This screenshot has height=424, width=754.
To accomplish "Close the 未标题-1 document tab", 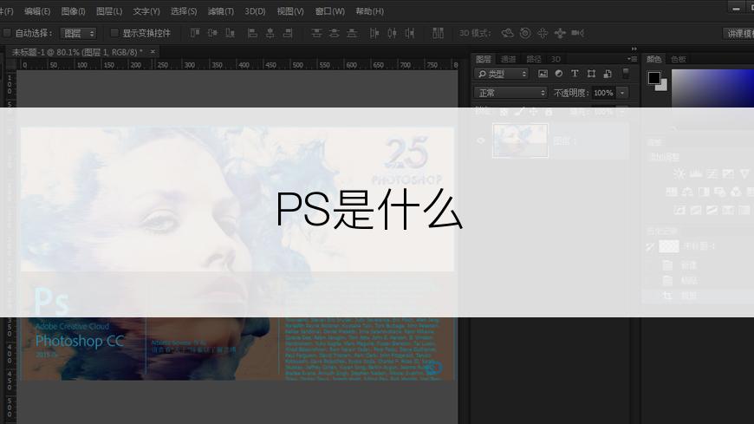I will [x=153, y=51].
